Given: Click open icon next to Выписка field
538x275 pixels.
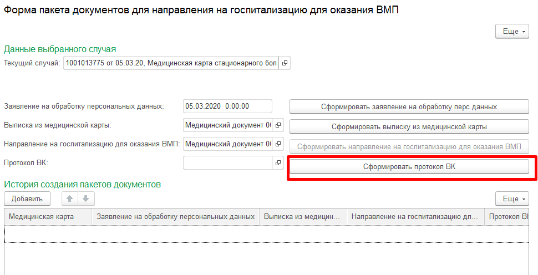Looking at the screenshot, I should coord(278,125).
